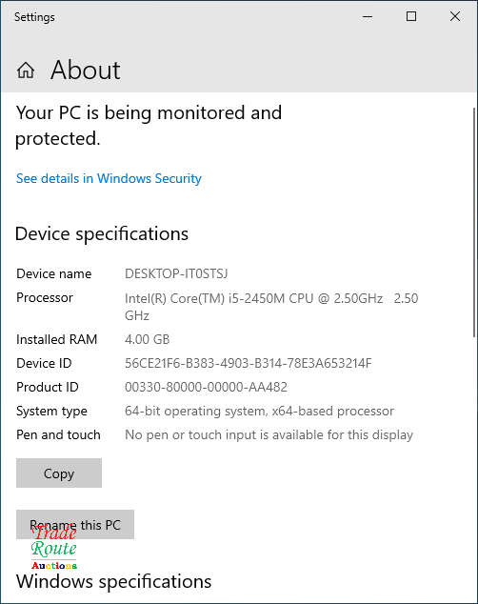
Task: Go to Settings home via house icon
Action: [x=26, y=70]
